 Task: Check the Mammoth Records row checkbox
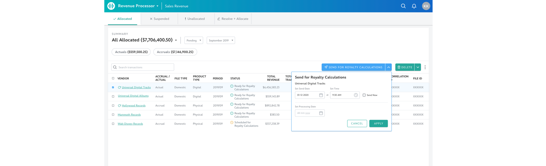tap(113, 115)
